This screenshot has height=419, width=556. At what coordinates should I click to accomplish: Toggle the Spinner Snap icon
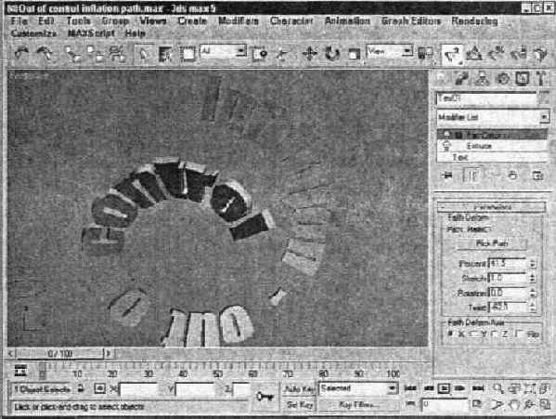click(x=519, y=54)
